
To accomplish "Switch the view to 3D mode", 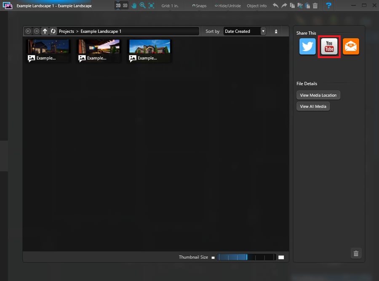I will [125, 5].
